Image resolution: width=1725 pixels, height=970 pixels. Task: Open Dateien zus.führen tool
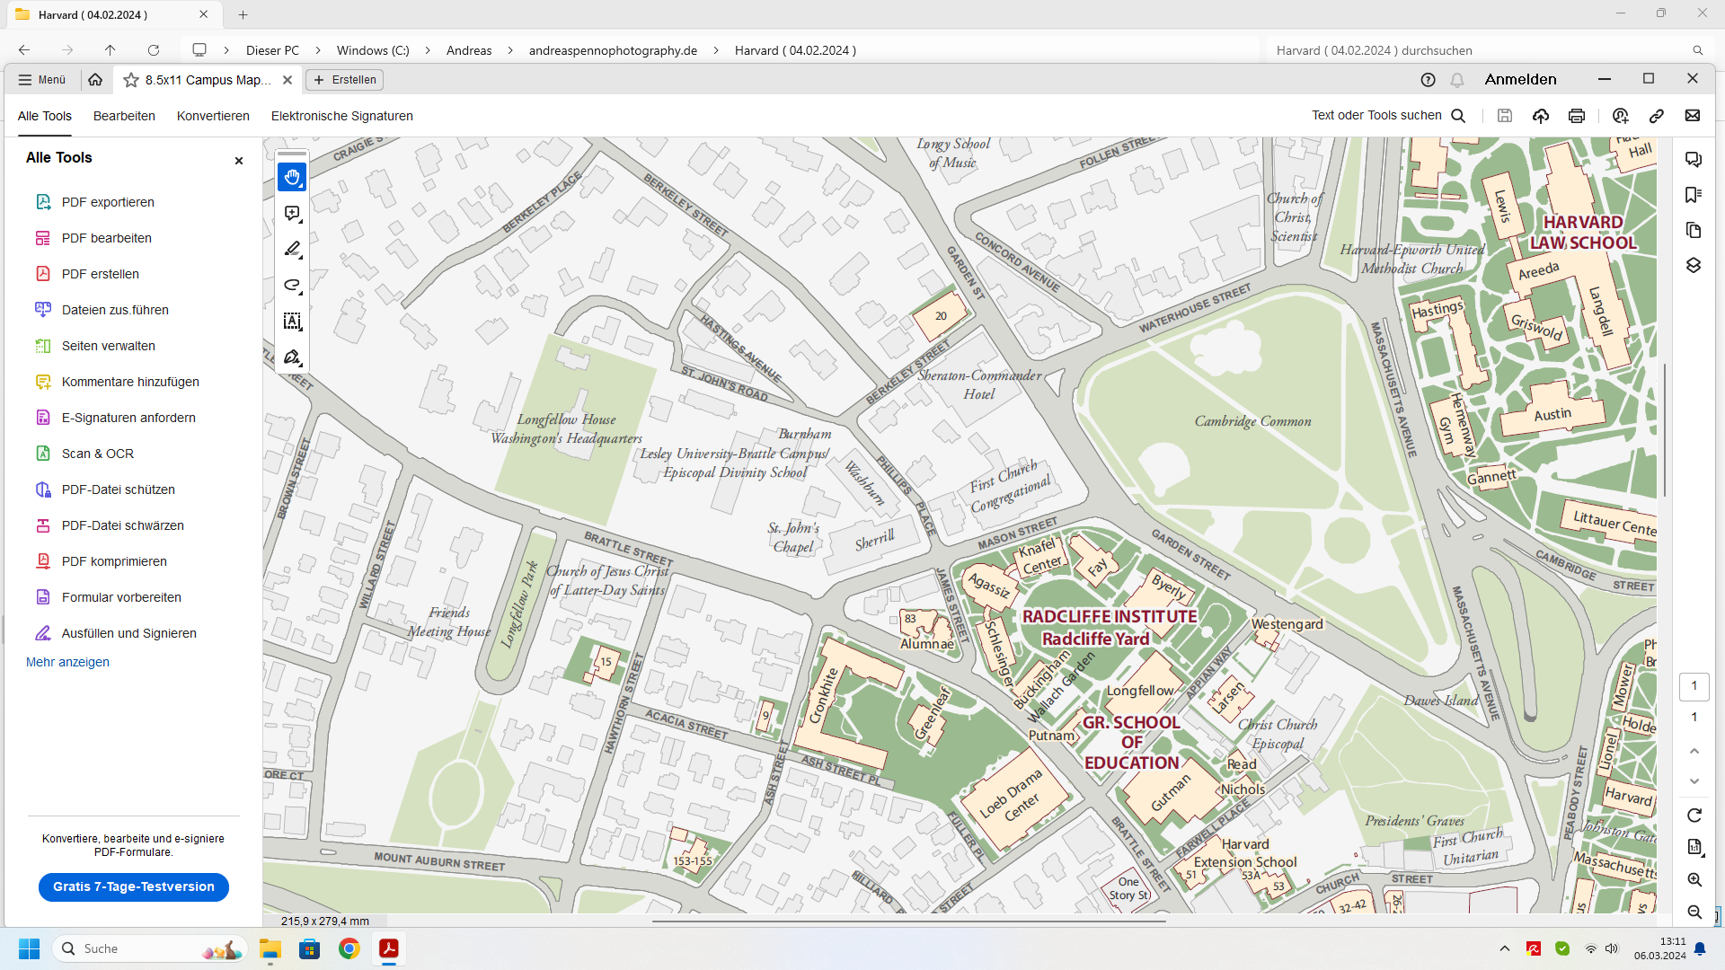[x=115, y=310]
